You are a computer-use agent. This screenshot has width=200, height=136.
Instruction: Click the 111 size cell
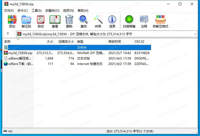[x=50, y=64]
